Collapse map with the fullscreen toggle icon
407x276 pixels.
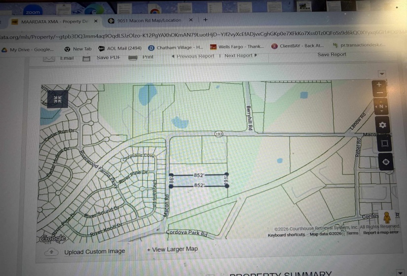pyautogui.click(x=57, y=100)
